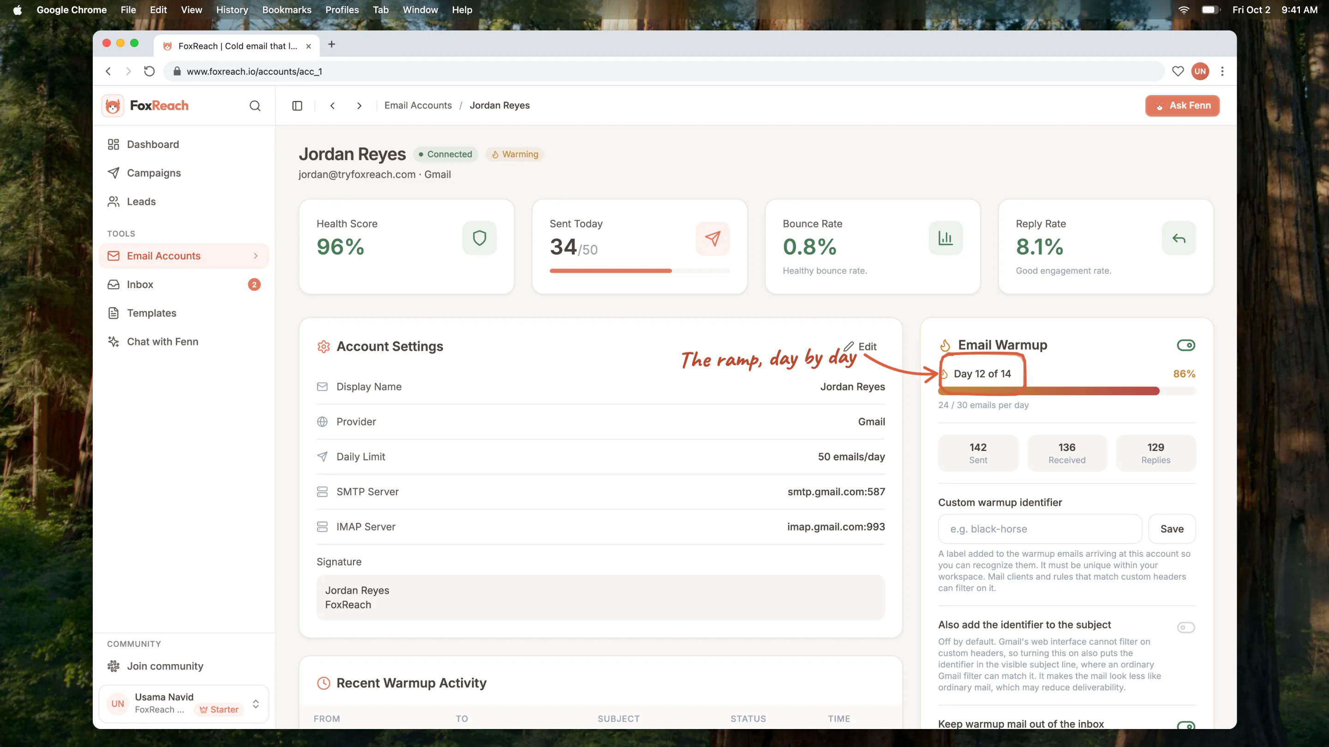Screen dimensions: 1329x747
Task: Open the History menu in macOS menu bar
Action: click(x=232, y=10)
